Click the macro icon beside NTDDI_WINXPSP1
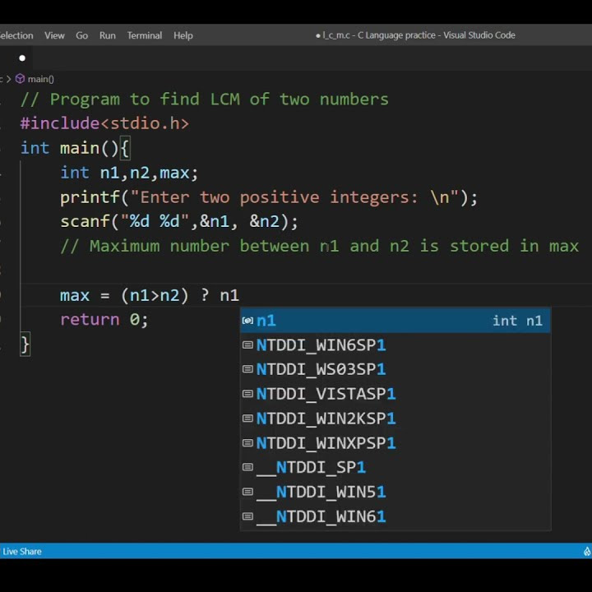592x592 pixels. (x=247, y=442)
